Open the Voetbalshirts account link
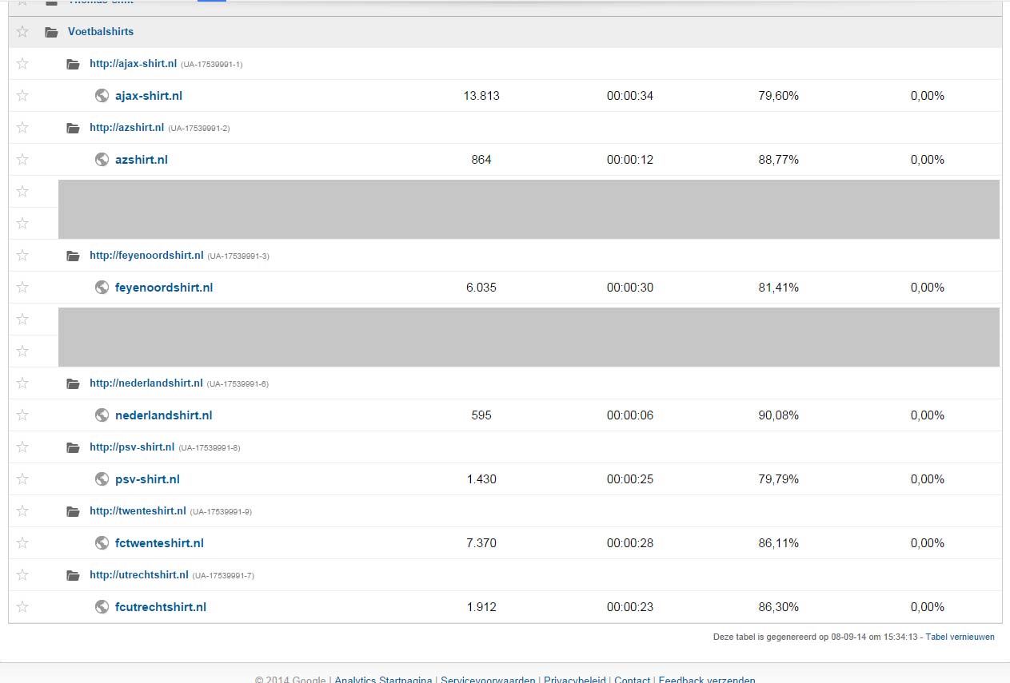The height and width of the screenshot is (683, 1010). click(101, 32)
